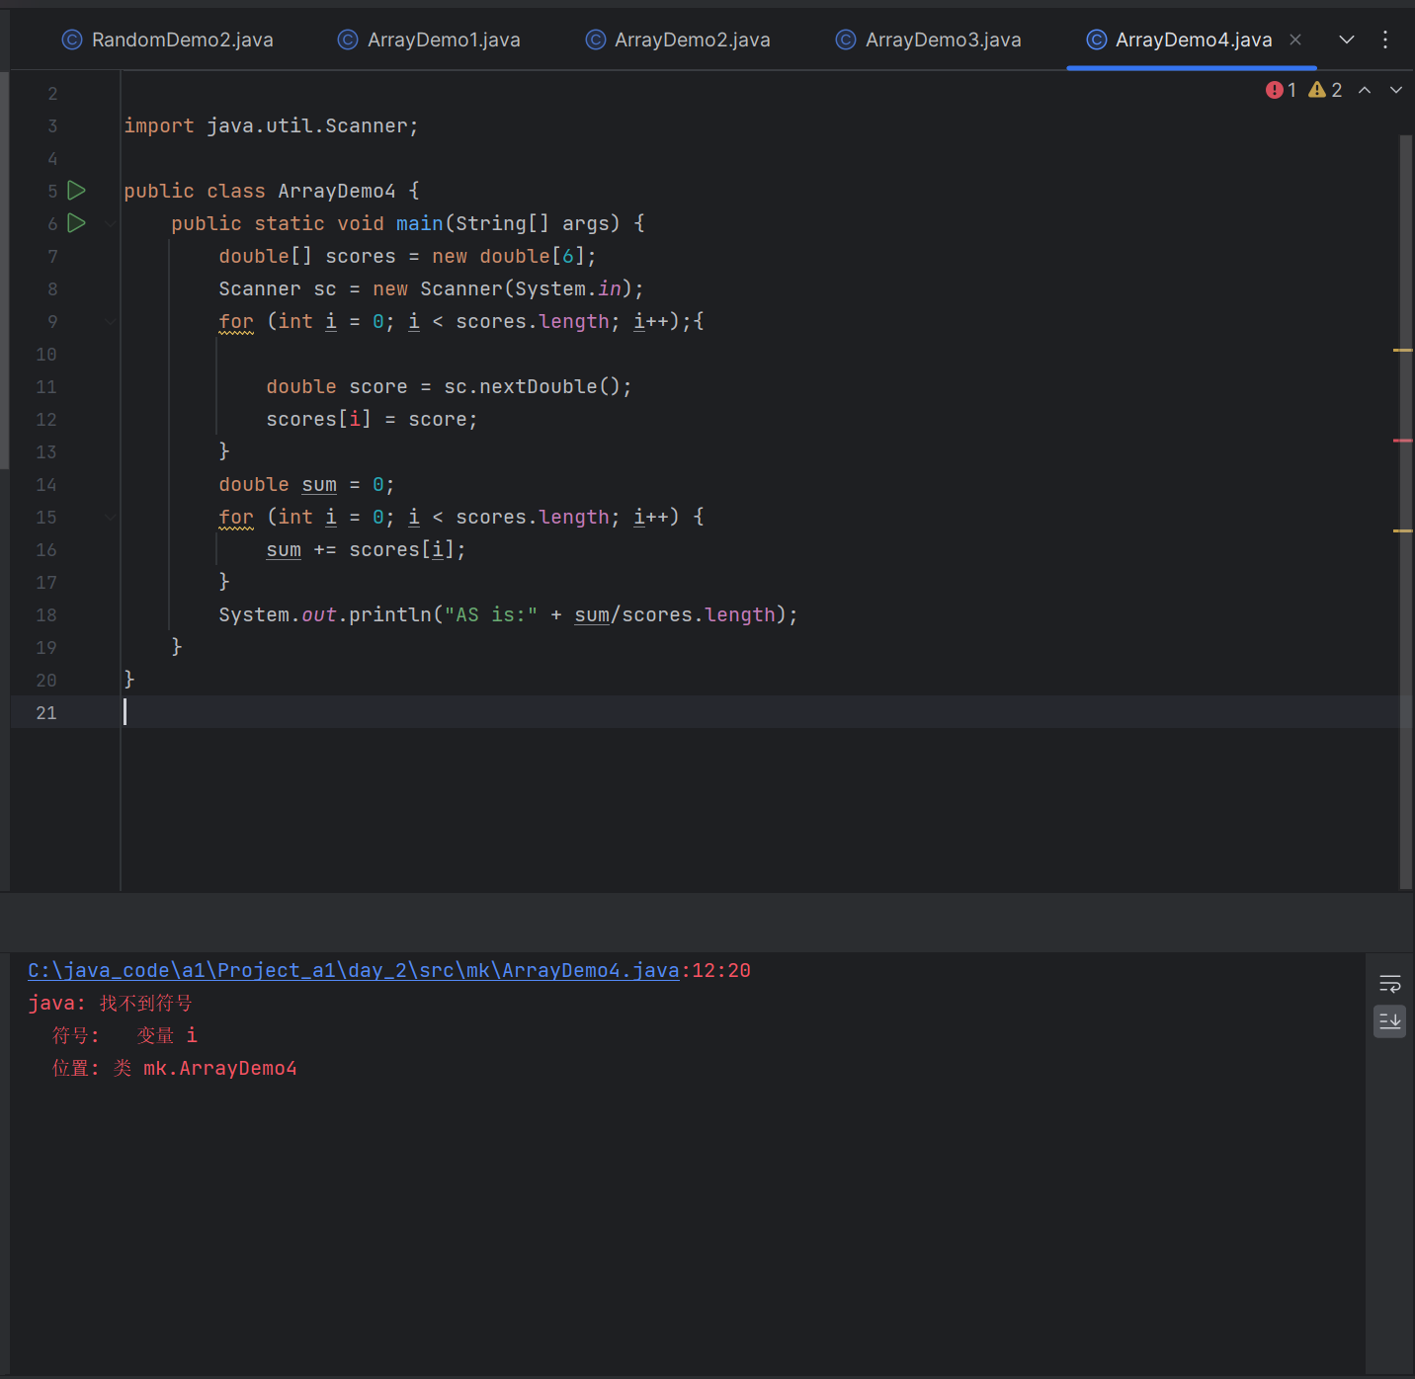Open ArrayDemo4.java error file link
Screen dimensions: 1415x1379
pos(354,971)
